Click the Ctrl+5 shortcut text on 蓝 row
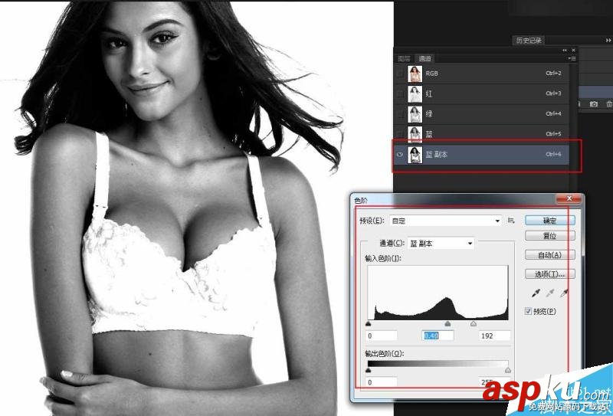The width and height of the screenshot is (613, 416). [553, 134]
